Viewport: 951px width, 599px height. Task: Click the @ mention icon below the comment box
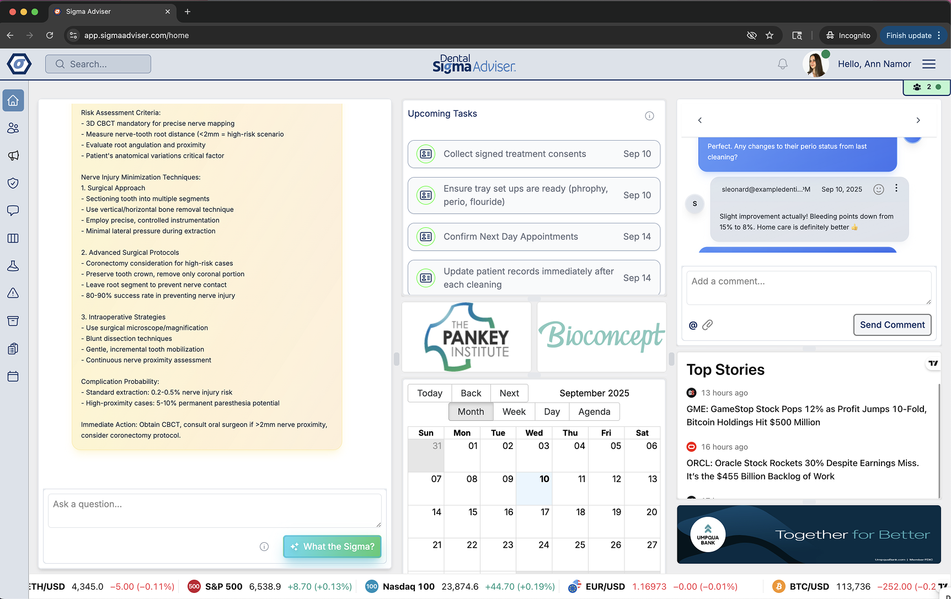click(692, 325)
